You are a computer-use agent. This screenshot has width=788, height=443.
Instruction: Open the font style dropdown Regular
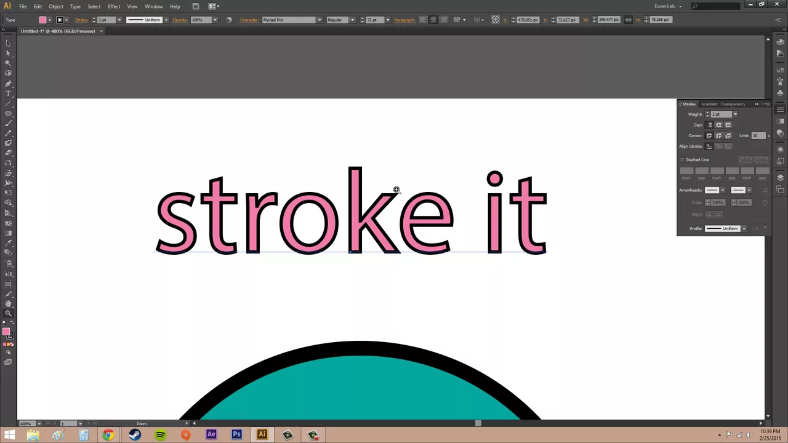[352, 20]
